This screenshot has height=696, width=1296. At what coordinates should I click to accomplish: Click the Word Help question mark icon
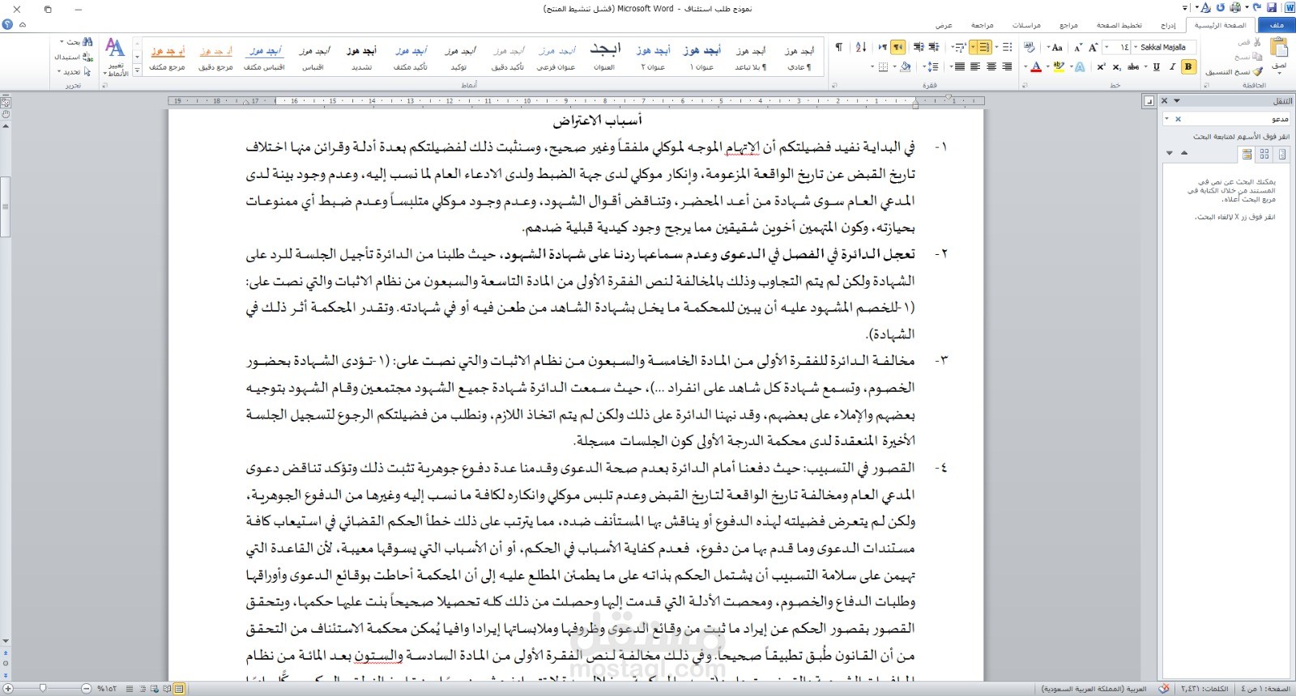point(7,25)
